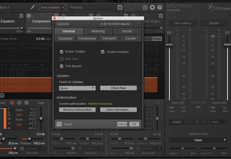Open the Equalizer options tab
This screenshot has height=159, width=231.
[x=65, y=38]
